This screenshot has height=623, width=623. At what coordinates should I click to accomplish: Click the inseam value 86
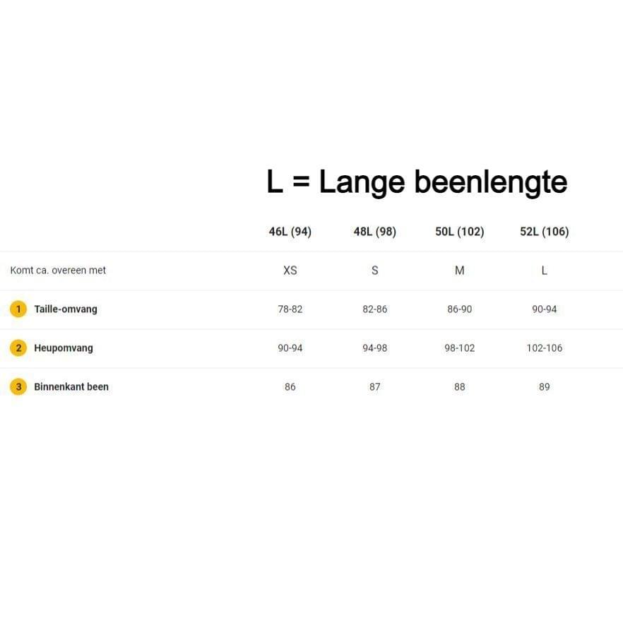(x=290, y=387)
